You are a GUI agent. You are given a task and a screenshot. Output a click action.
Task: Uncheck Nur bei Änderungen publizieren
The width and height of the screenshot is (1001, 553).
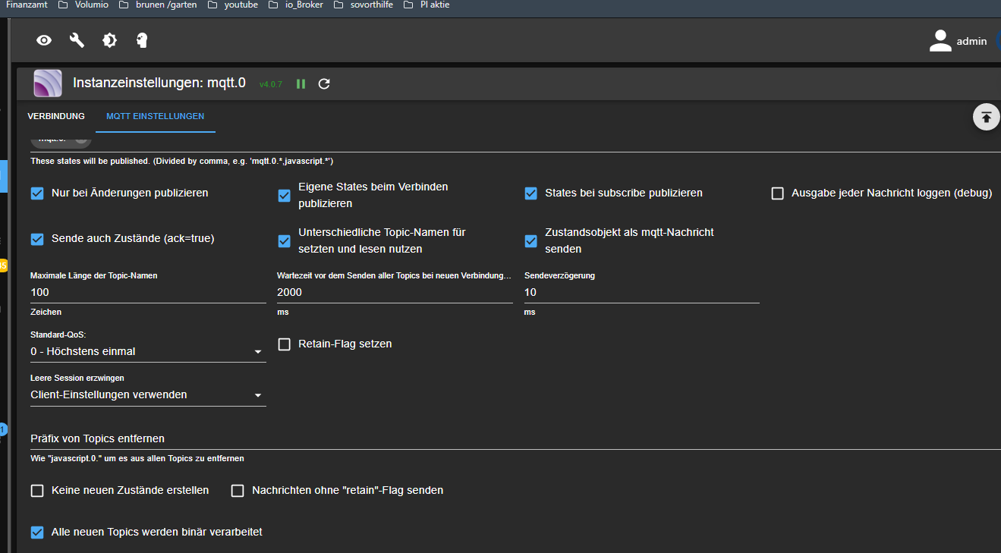37,193
